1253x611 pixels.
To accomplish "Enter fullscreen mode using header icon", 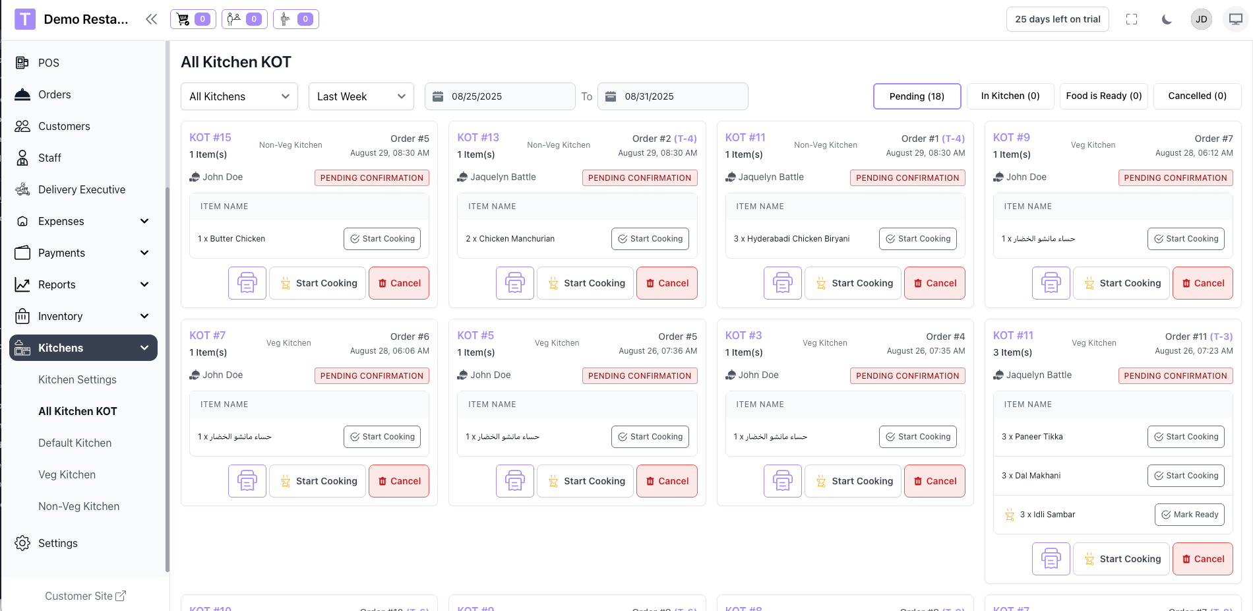I will pyautogui.click(x=1132, y=19).
